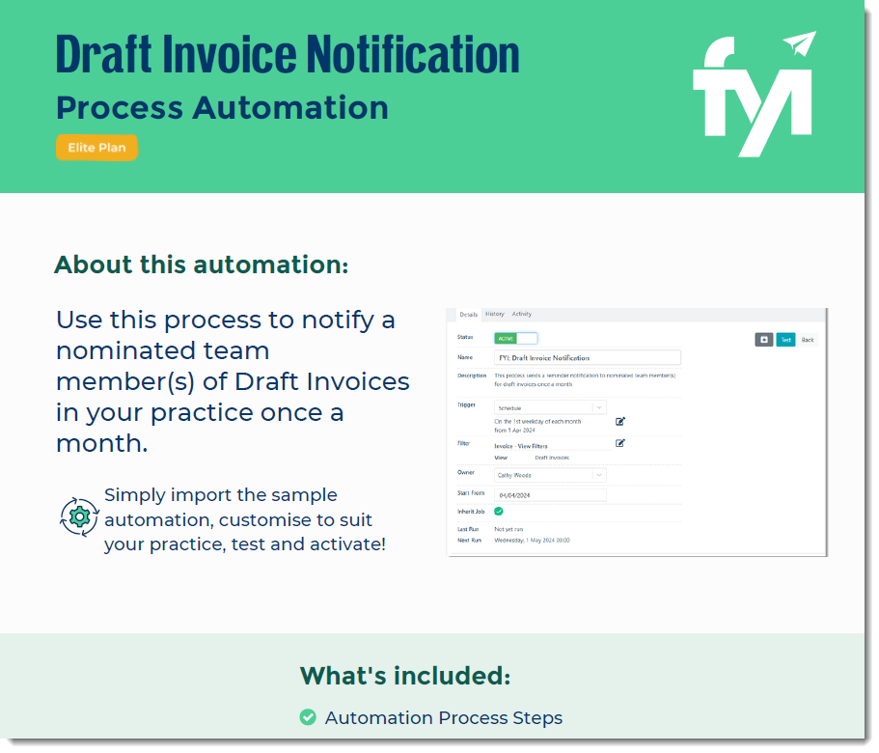Click the gear cycle automation icon

78,516
